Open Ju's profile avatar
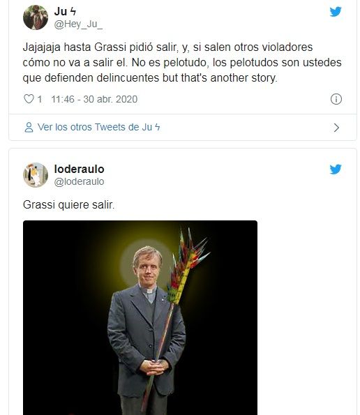Image resolution: width=360 pixels, height=415 pixels. (36, 17)
